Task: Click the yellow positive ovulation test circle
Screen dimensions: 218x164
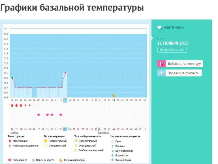Action: coord(45,141)
